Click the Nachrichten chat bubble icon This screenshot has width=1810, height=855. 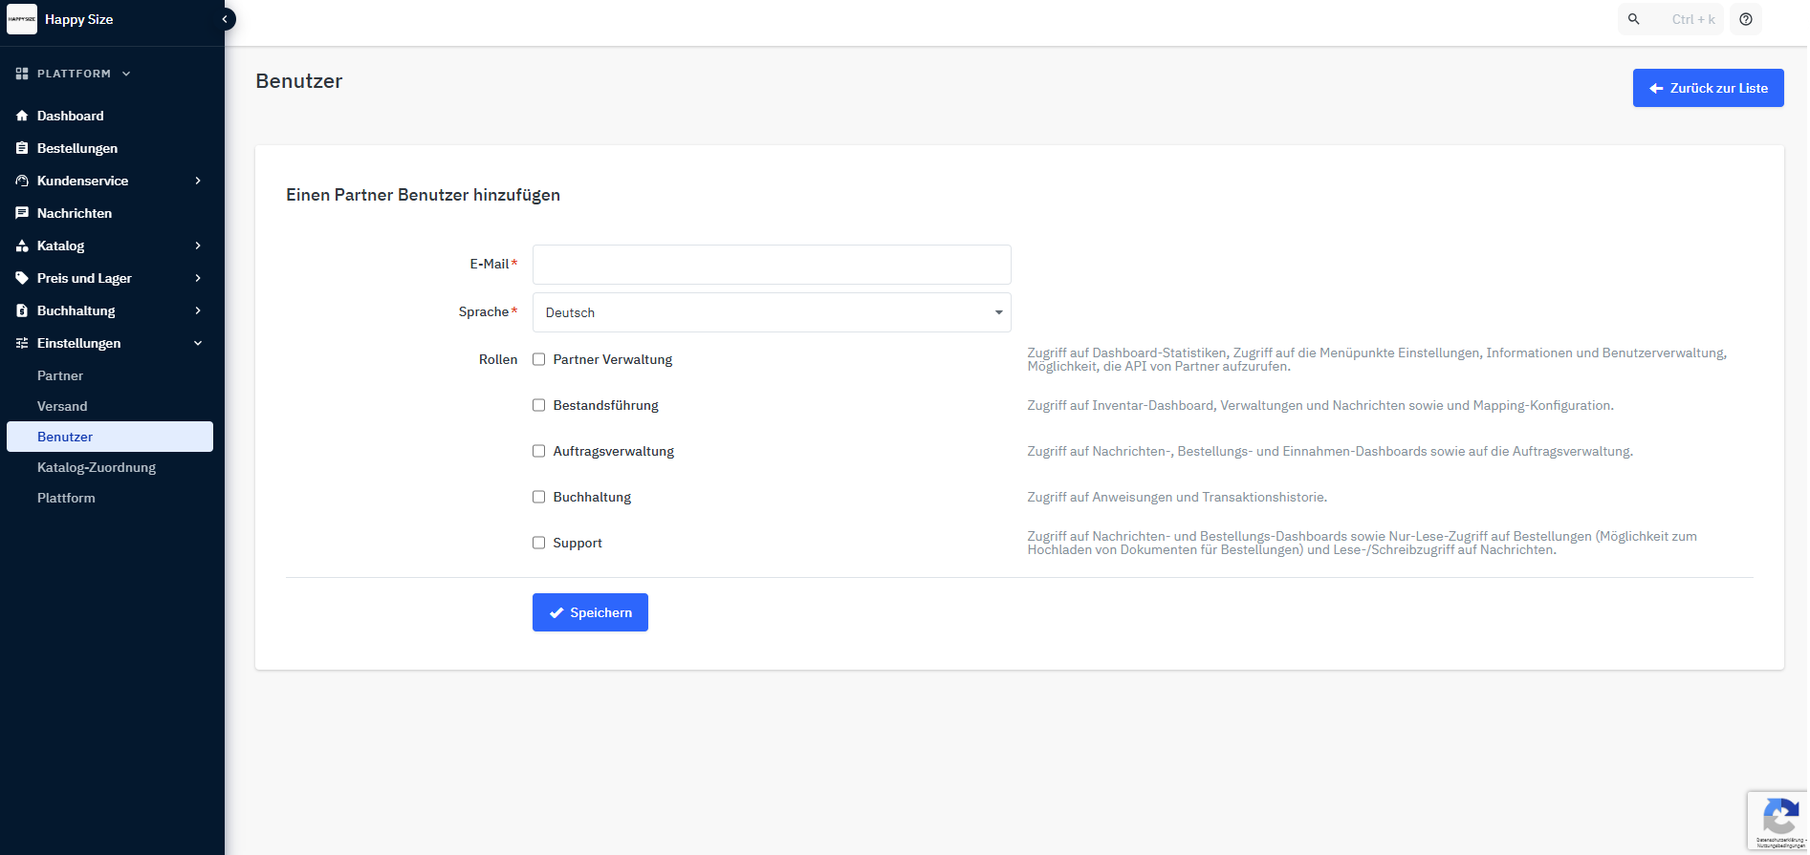click(22, 213)
